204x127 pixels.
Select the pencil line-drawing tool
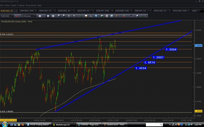click(x=117, y=16)
